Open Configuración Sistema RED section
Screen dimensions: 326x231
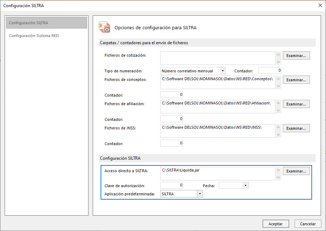[x=34, y=36]
